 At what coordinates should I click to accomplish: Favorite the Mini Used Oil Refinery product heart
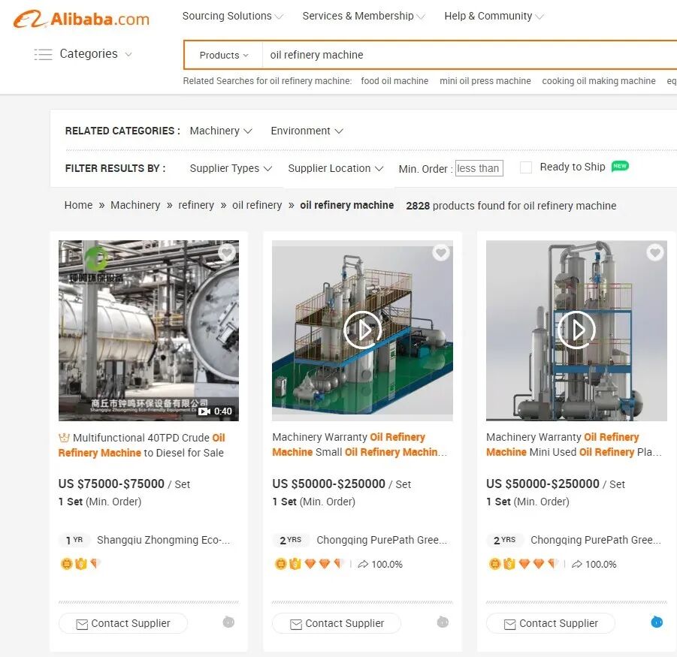tap(655, 252)
